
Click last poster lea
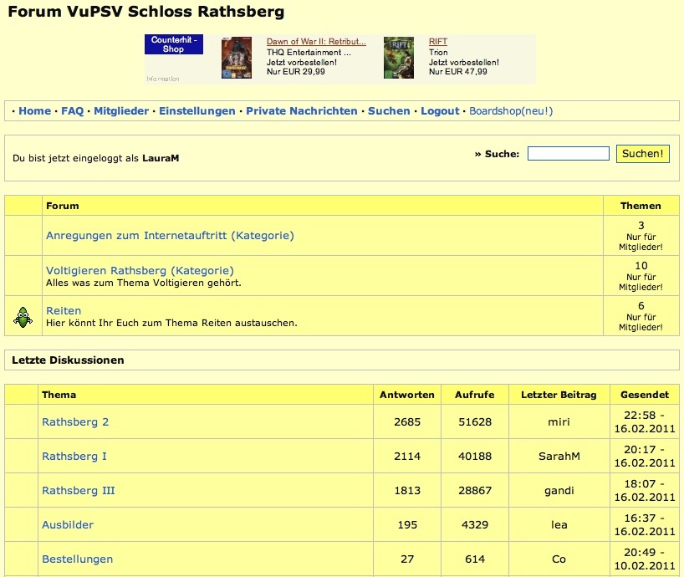559,524
